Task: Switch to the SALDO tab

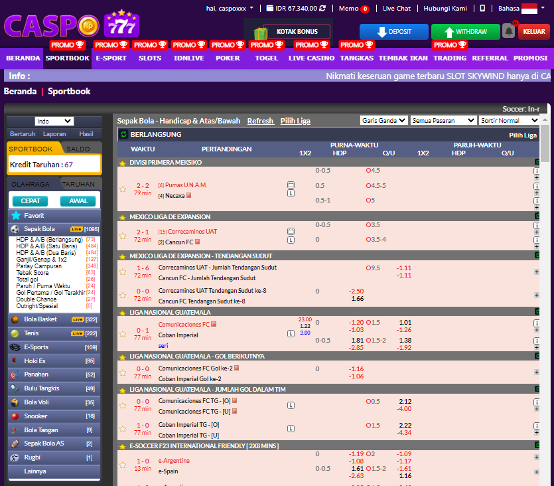Action: 78,149
